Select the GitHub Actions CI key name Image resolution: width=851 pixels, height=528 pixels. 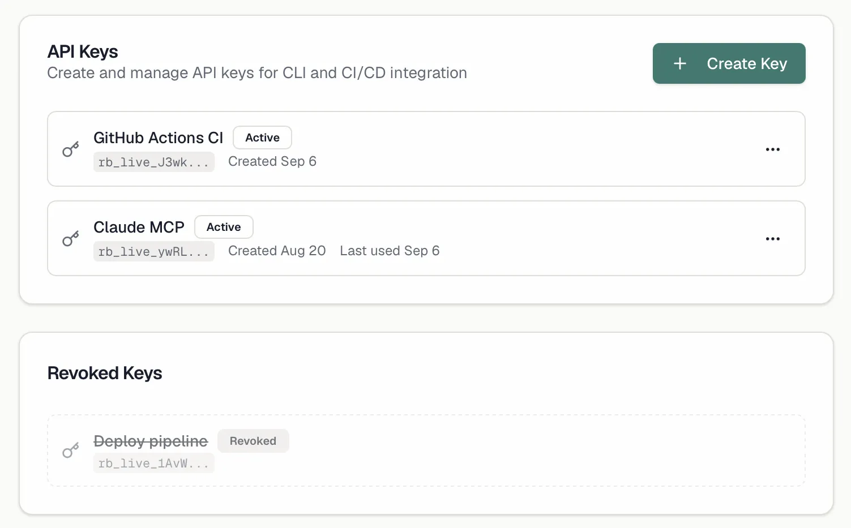(158, 138)
